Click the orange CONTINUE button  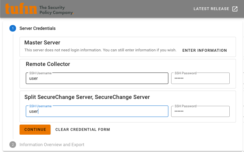tap(35, 129)
